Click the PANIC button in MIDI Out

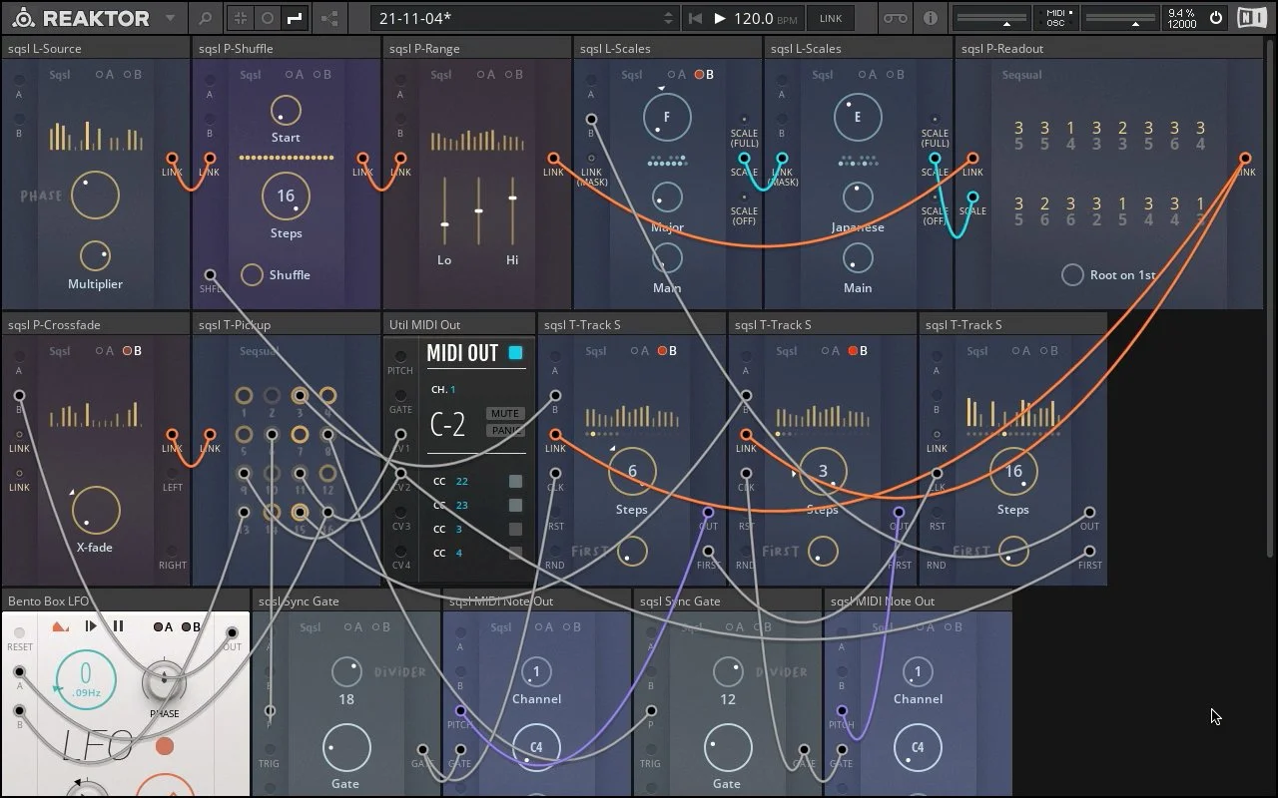tap(505, 430)
